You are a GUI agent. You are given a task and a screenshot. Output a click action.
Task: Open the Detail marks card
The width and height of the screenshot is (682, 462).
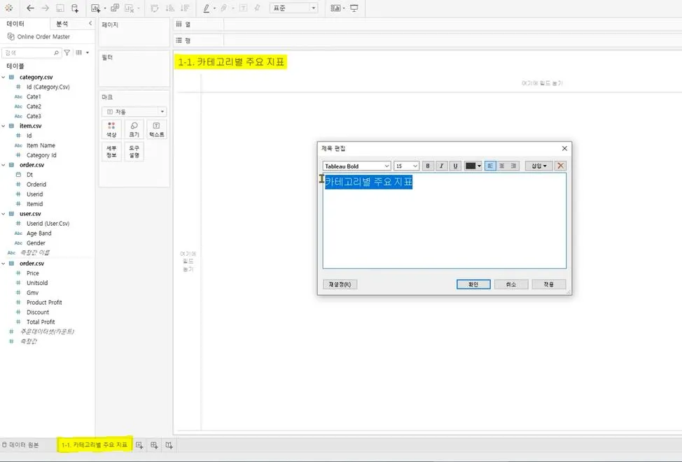[111, 152]
